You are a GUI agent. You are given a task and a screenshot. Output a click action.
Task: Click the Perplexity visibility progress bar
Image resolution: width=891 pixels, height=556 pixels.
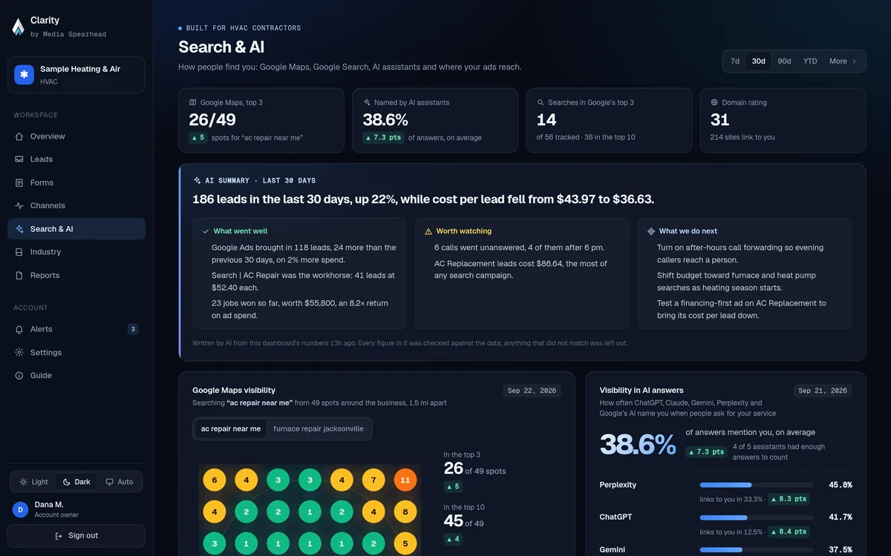(757, 485)
